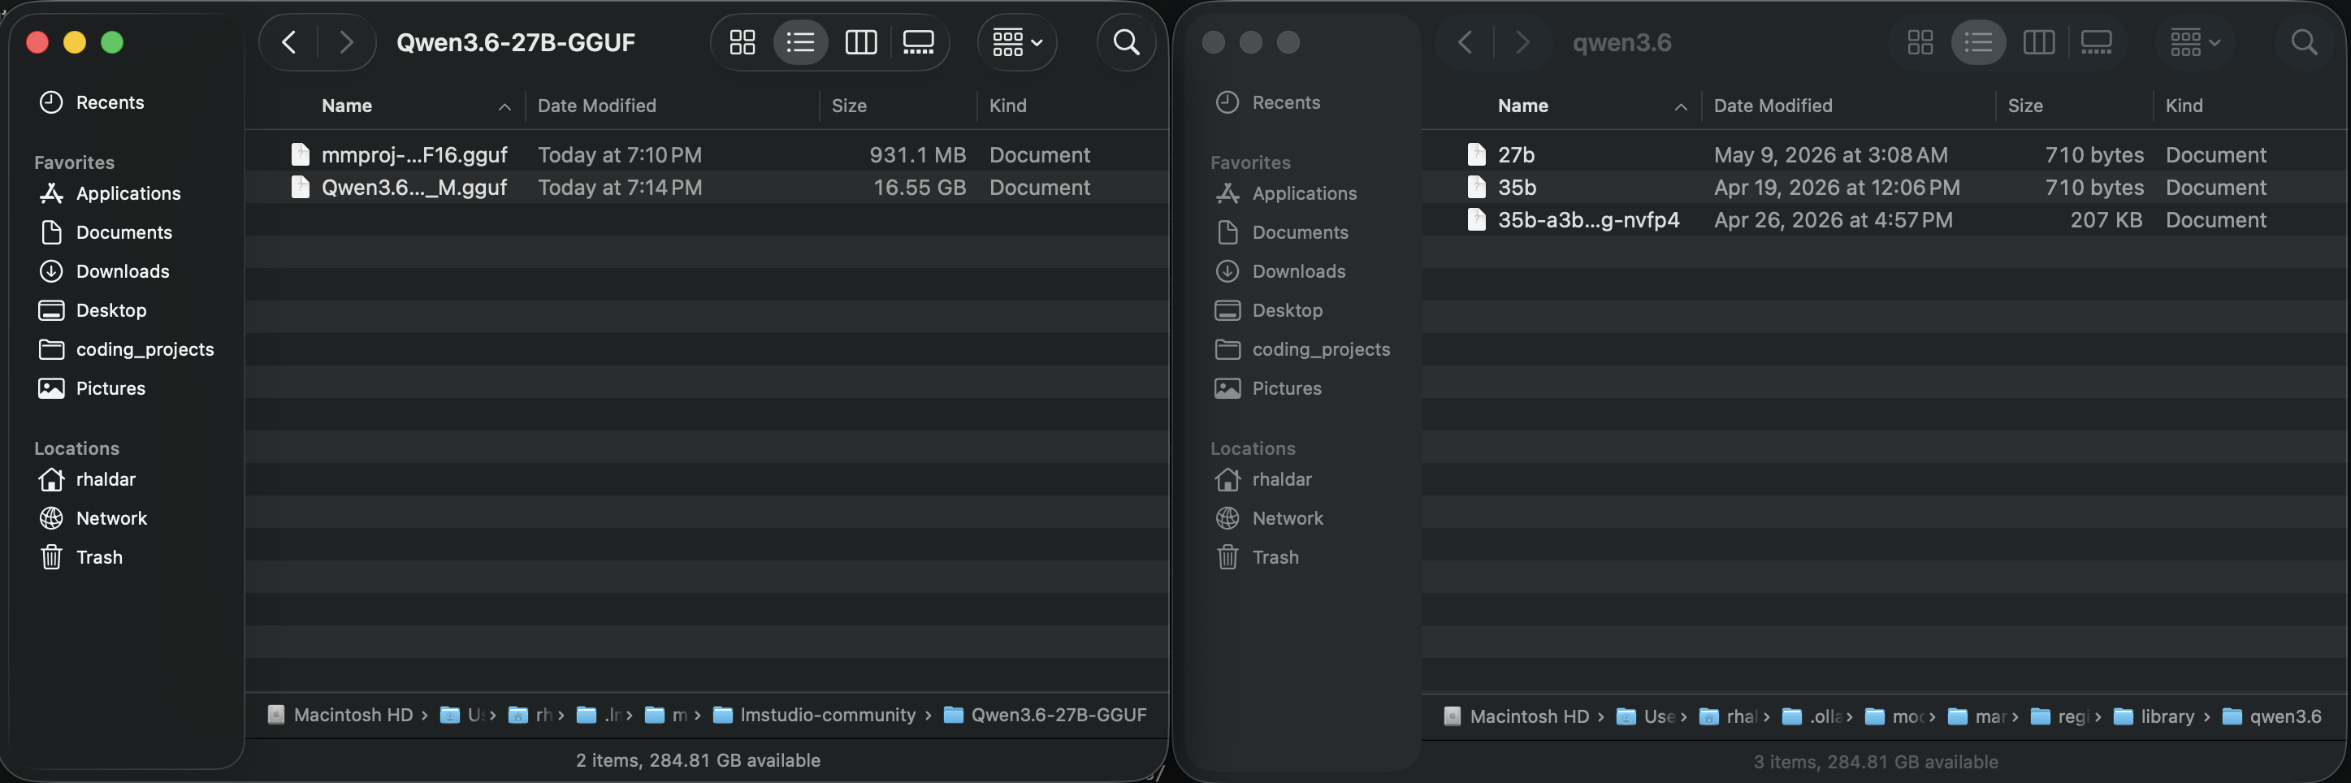Click the Apr 26, 2026 at 4:57 PM cell
Screen dimensions: 2351x783
click(x=1833, y=220)
